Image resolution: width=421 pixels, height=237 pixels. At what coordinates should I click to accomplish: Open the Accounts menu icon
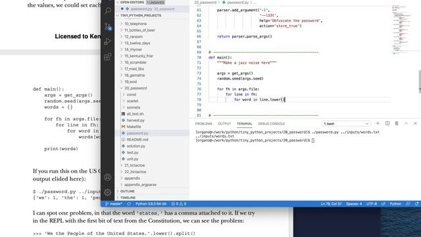pos(108,177)
